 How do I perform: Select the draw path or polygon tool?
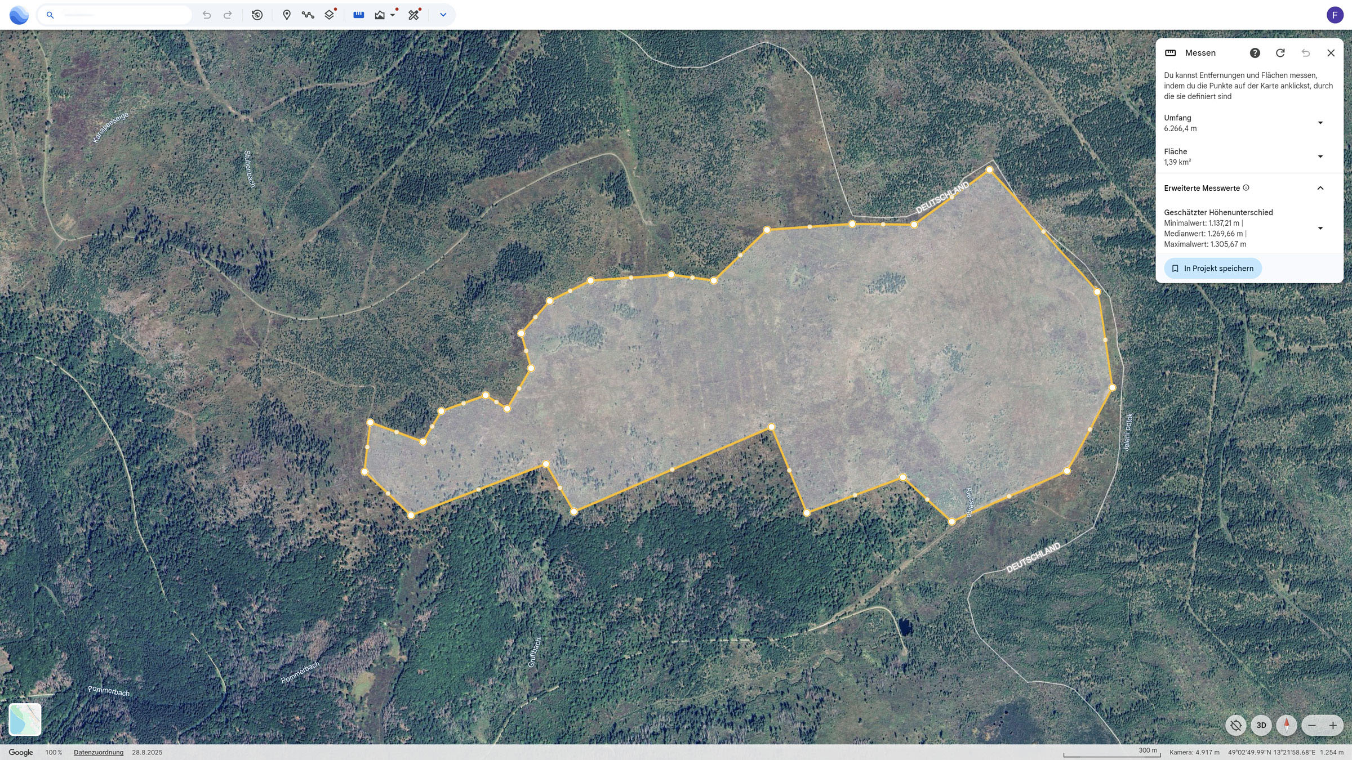click(308, 15)
